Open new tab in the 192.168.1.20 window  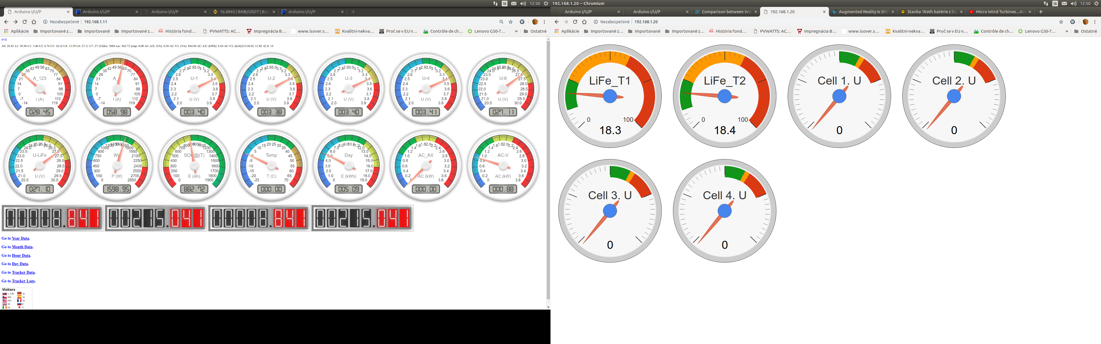point(1041,12)
